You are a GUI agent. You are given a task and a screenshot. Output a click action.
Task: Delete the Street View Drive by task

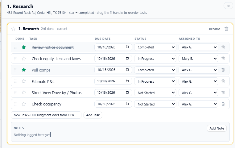(223, 92)
